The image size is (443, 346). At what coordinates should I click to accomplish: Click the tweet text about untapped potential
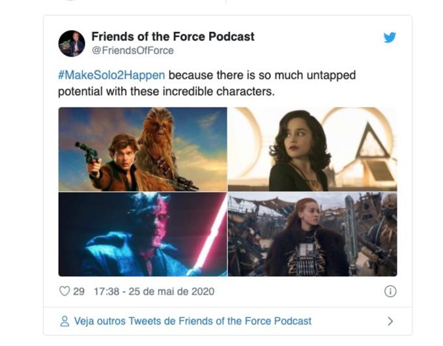pyautogui.click(x=207, y=83)
